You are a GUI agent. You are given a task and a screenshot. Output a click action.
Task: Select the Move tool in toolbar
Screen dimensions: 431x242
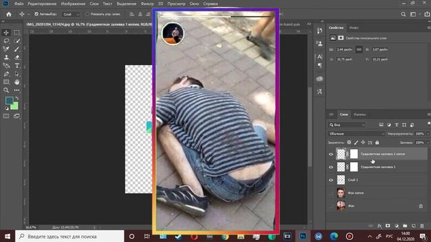(6, 33)
